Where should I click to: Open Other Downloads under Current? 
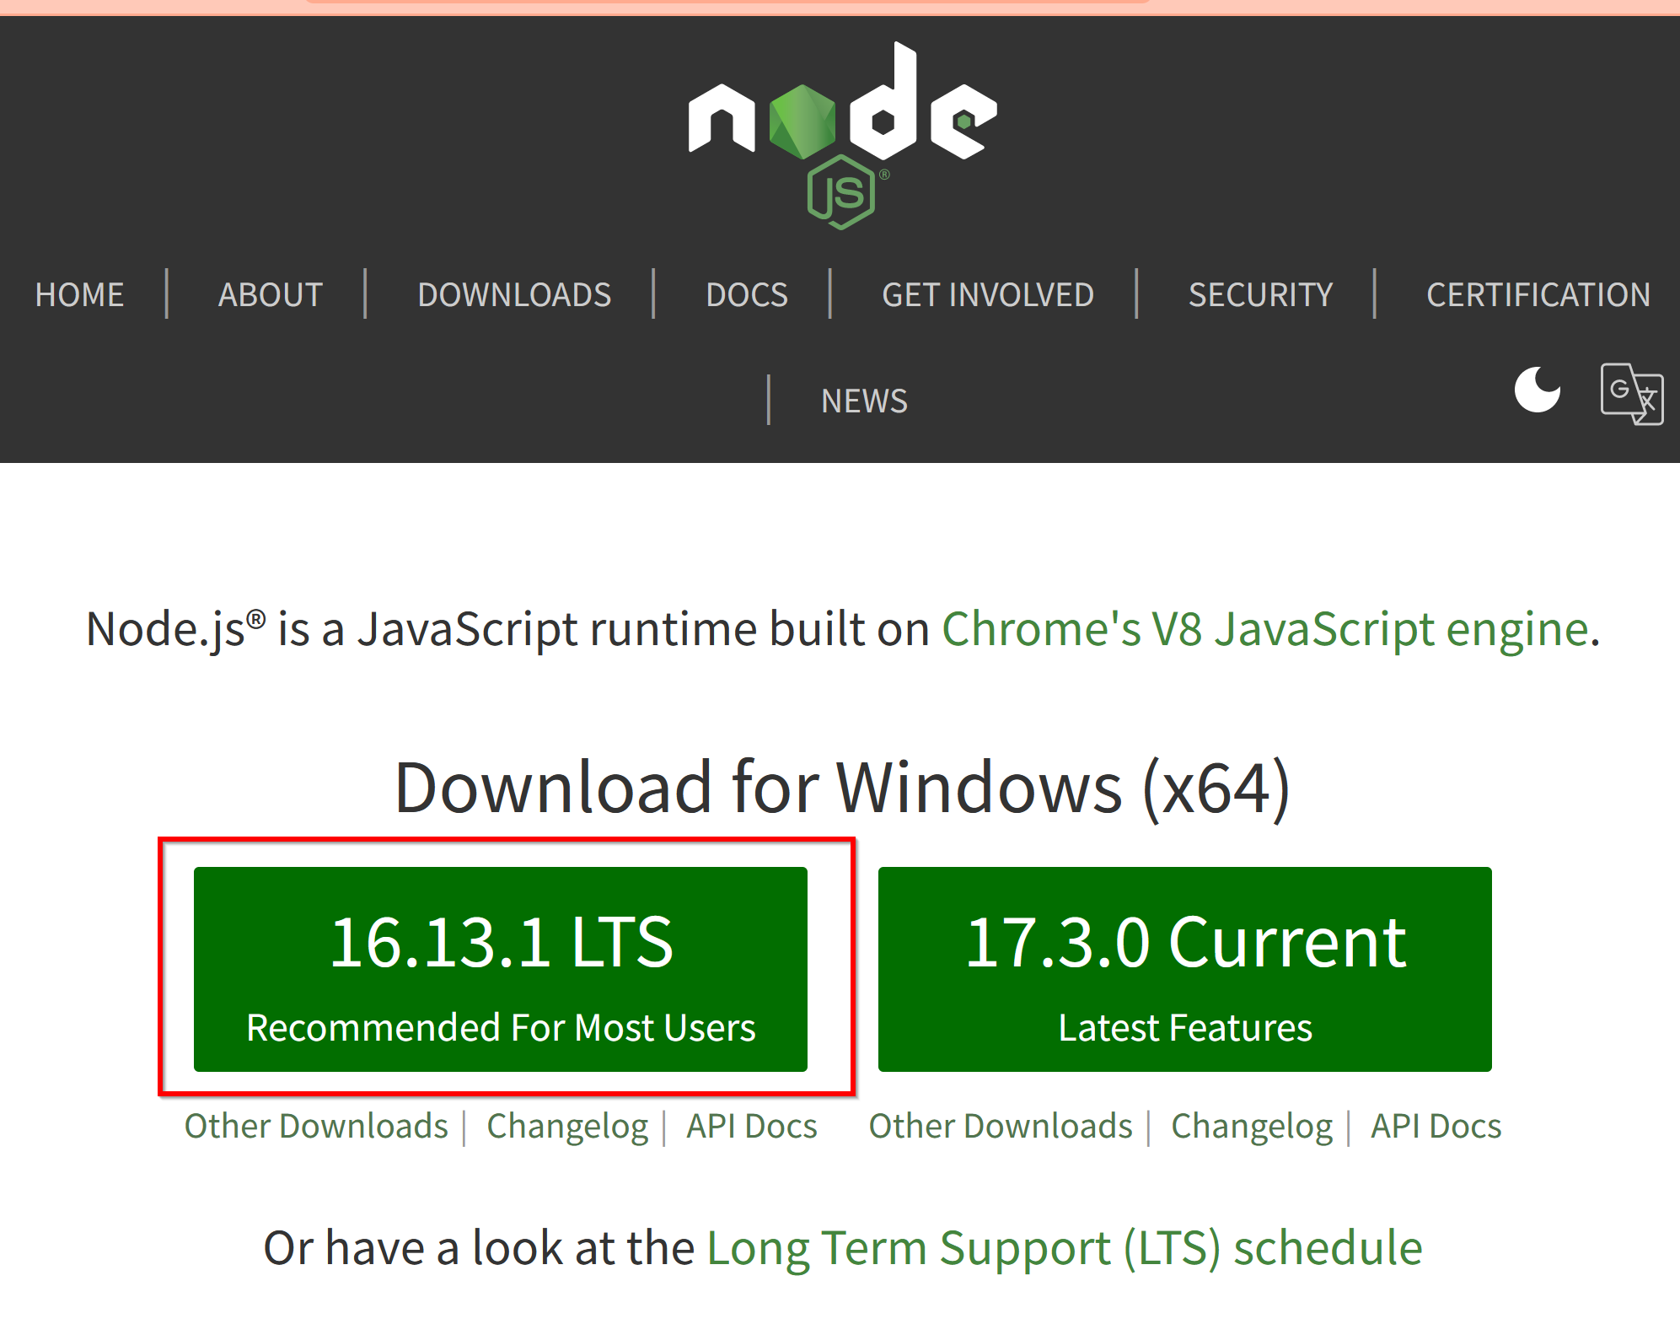point(1001,1126)
